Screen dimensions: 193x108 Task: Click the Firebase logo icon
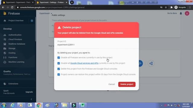5,13
